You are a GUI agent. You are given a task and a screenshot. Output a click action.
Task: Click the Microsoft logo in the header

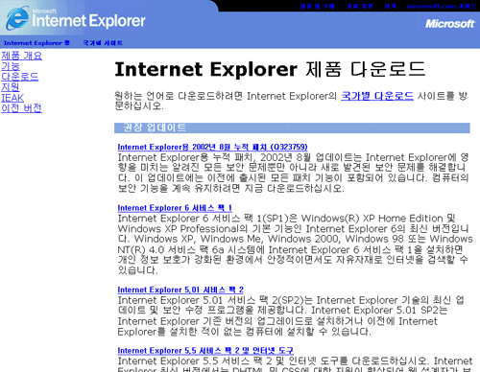[x=449, y=24]
